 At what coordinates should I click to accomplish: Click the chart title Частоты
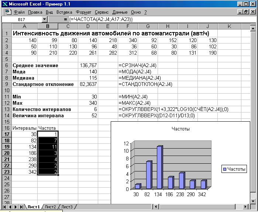[x=180, y=129]
